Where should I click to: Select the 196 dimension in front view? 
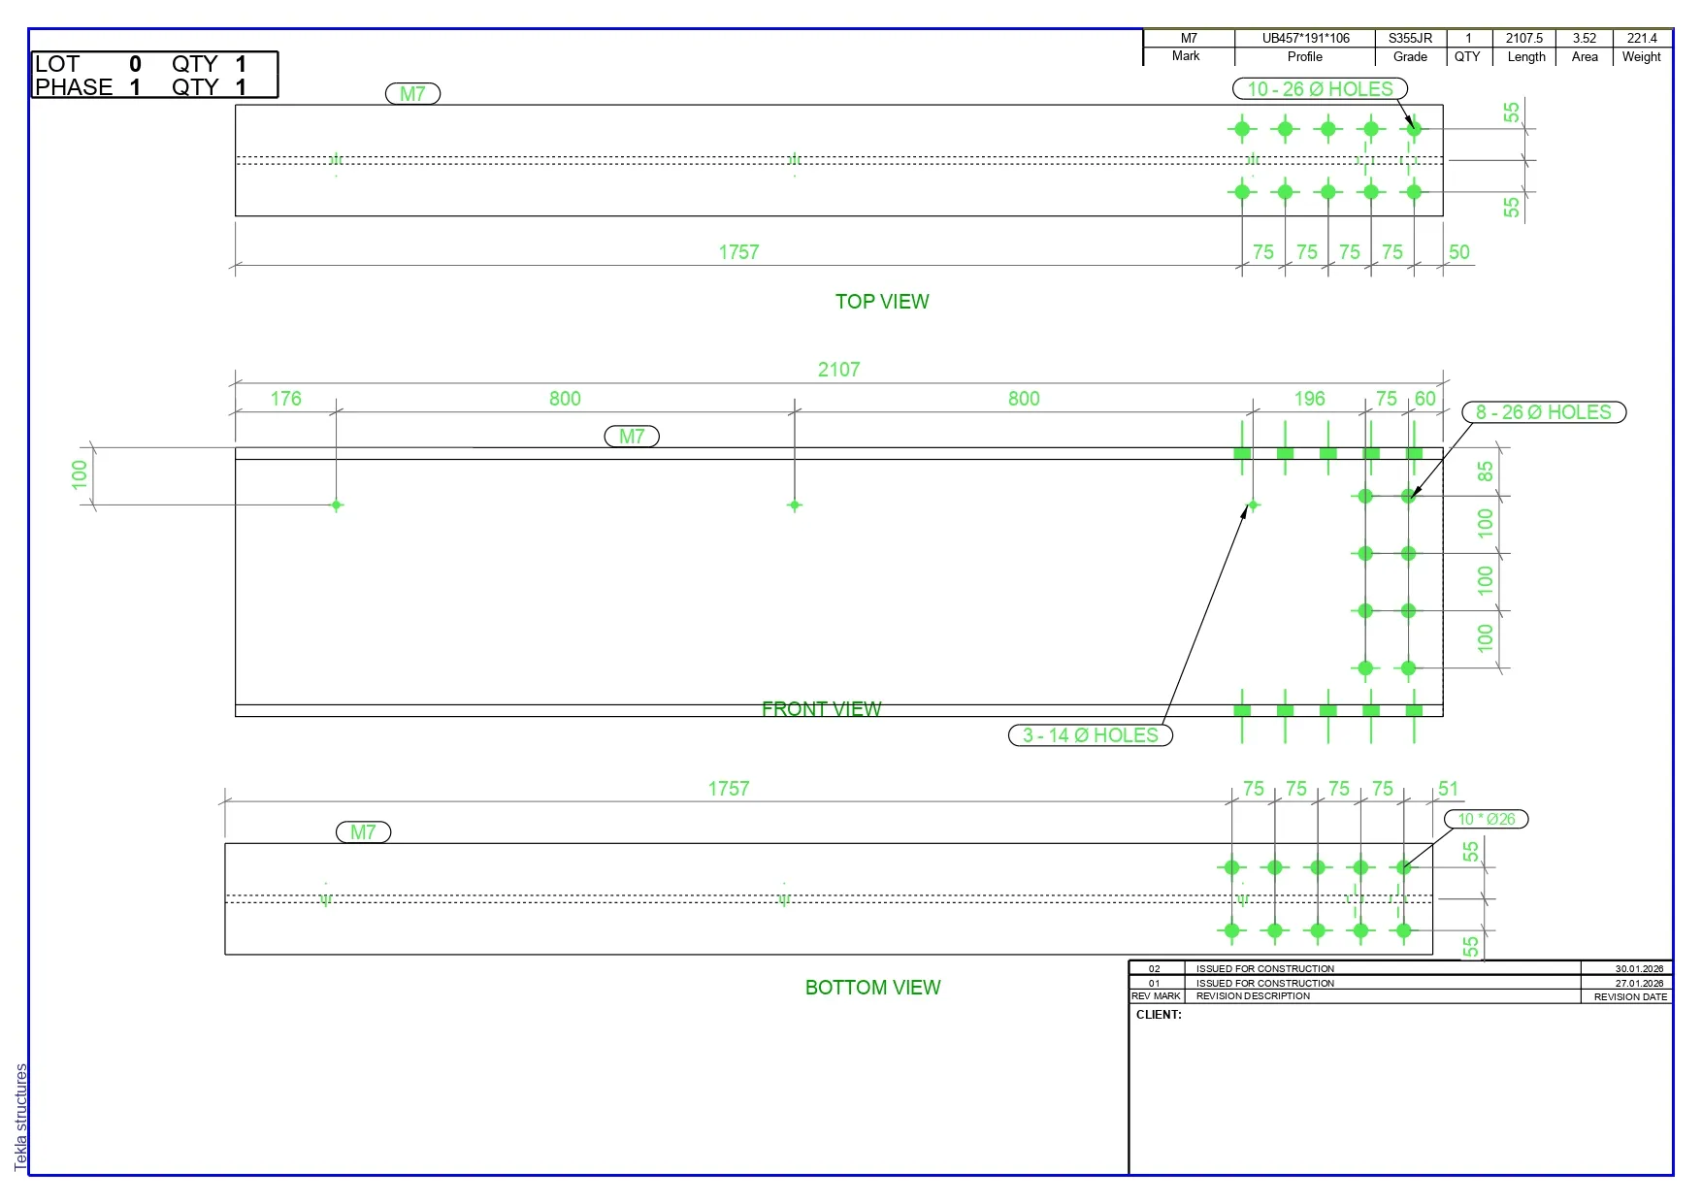tap(1309, 399)
